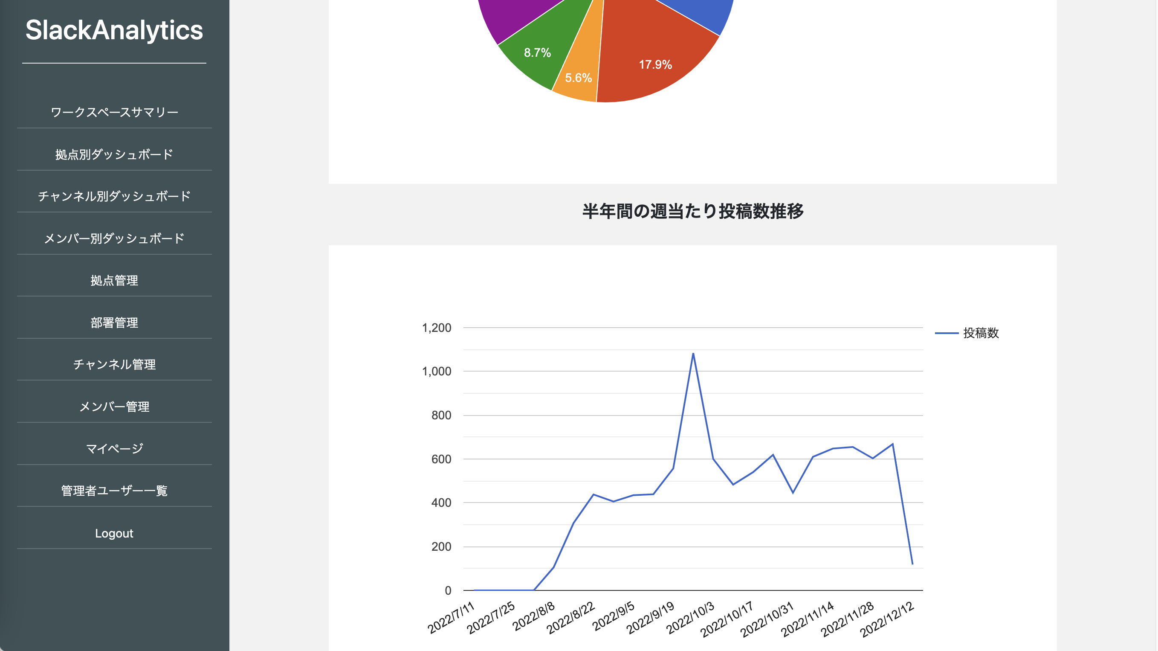Navigate to チャンネル管理
Image resolution: width=1158 pixels, height=651 pixels.
coord(114,364)
